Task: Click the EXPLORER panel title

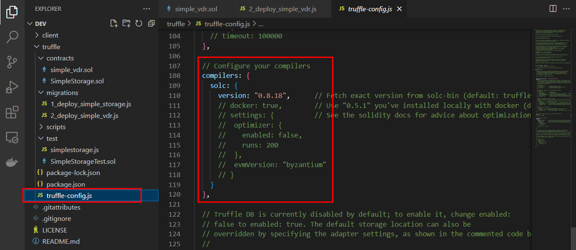Action: [48, 9]
